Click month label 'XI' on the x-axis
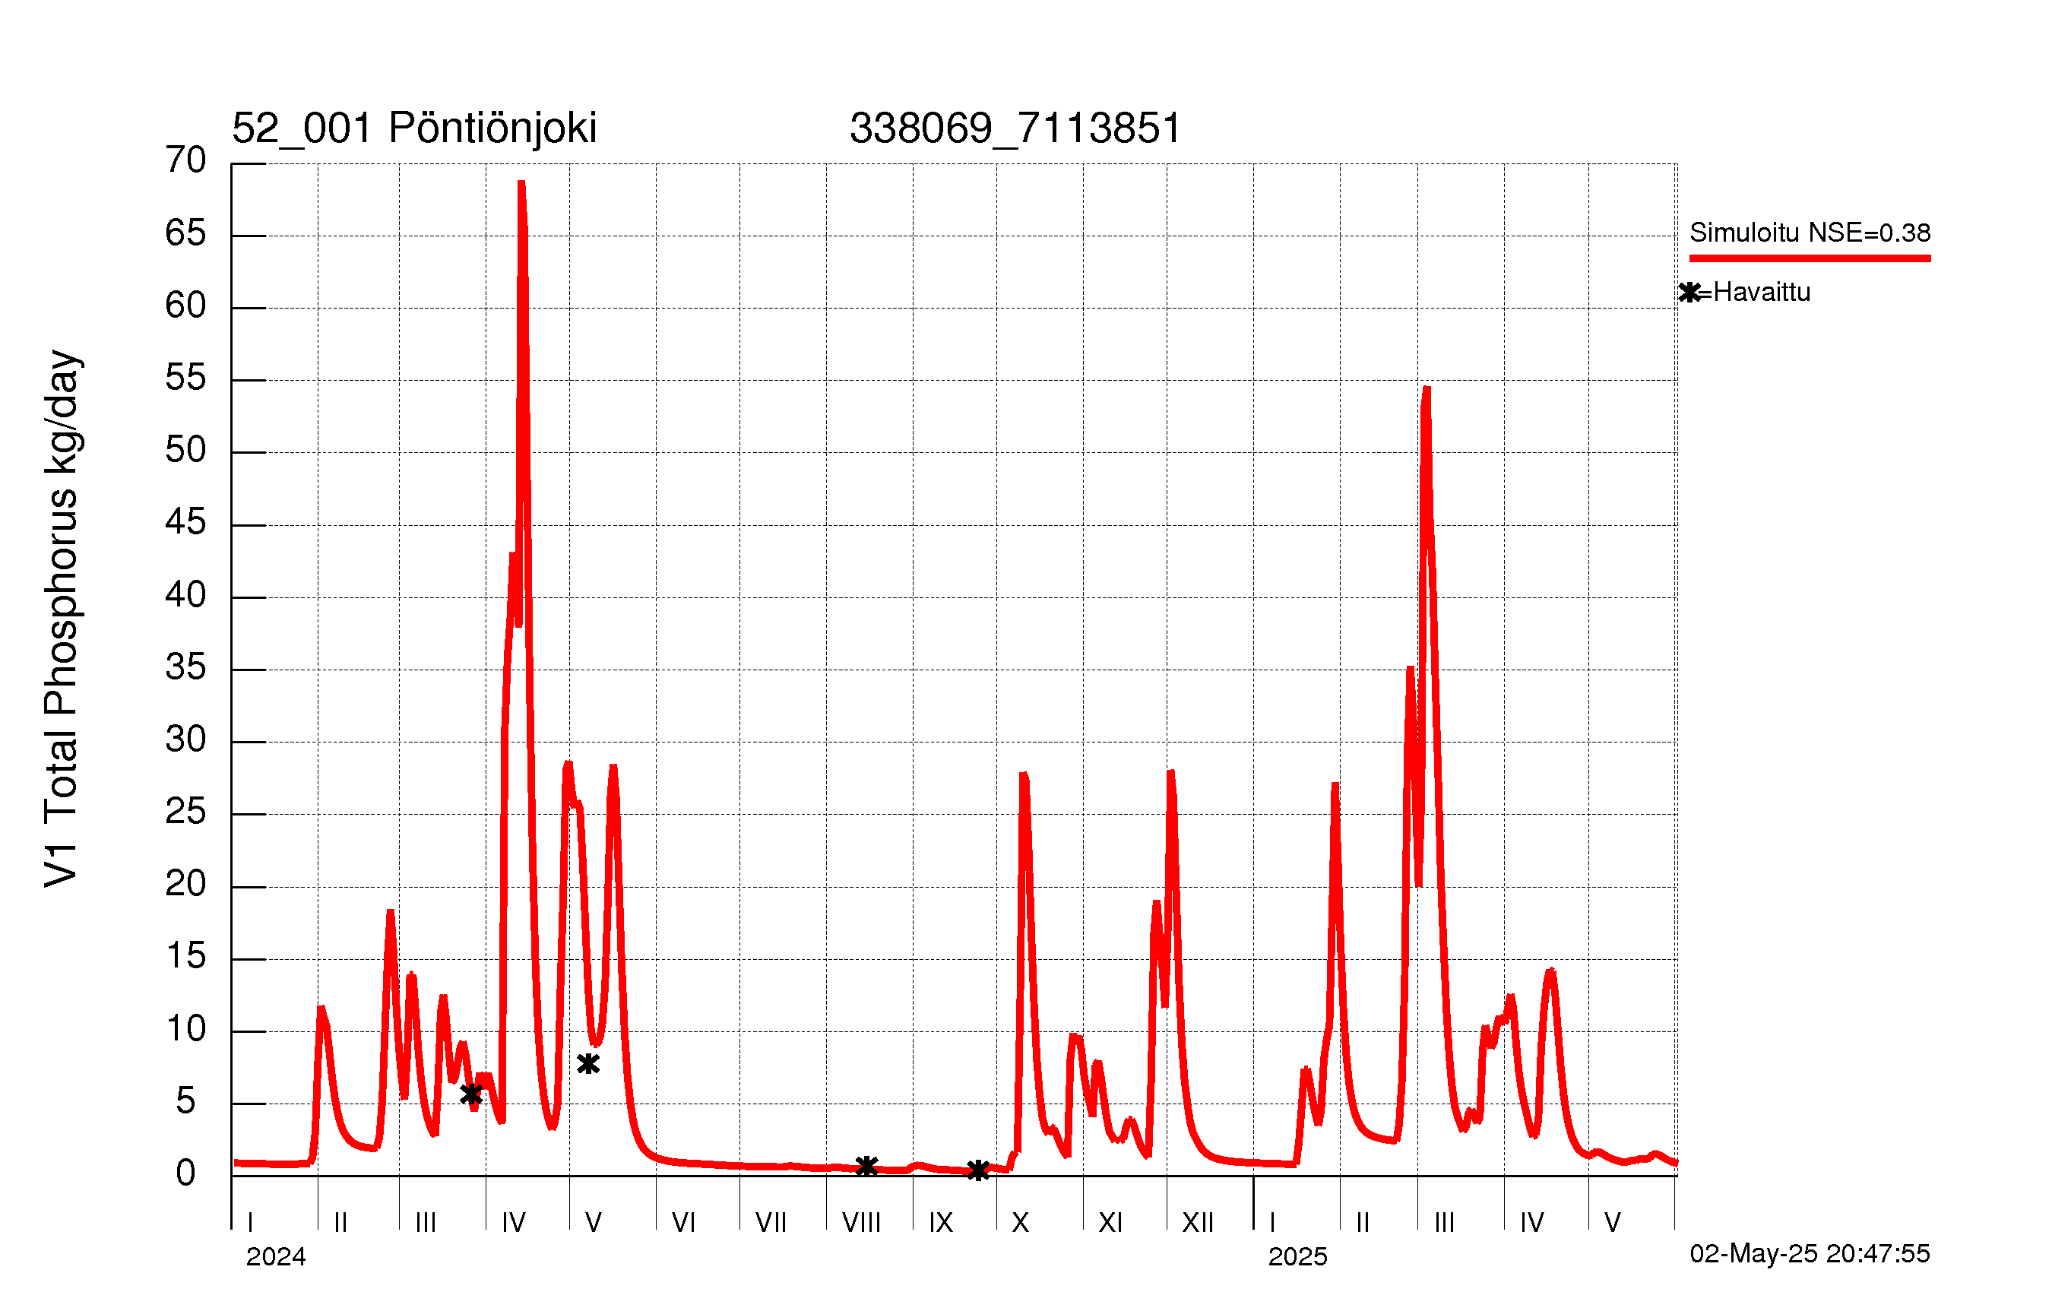 pyautogui.click(x=1110, y=1223)
